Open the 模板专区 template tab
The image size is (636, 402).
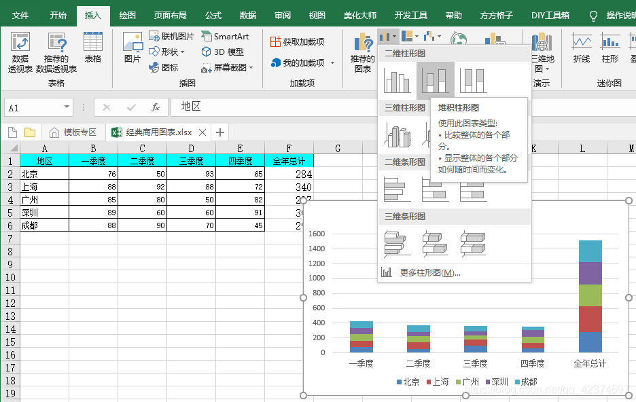click(73, 132)
